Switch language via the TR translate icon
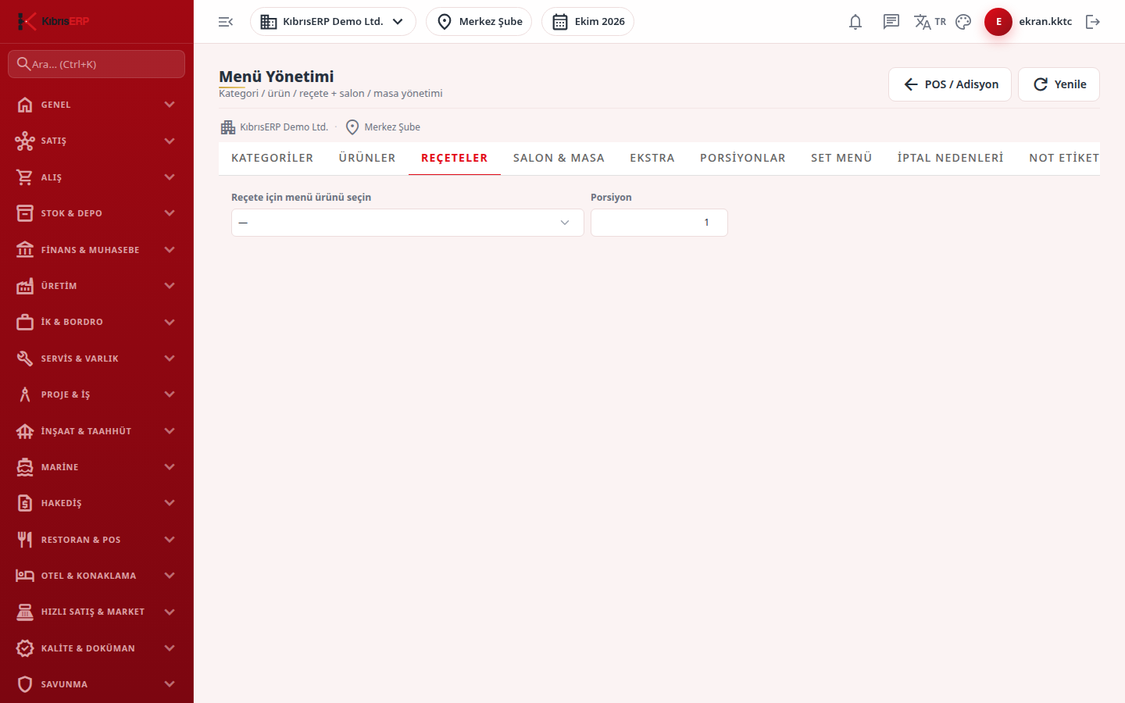Image resolution: width=1125 pixels, height=703 pixels. pos(930,22)
